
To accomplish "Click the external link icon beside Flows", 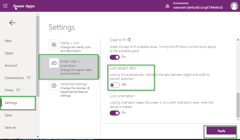I will tap(18, 90).
